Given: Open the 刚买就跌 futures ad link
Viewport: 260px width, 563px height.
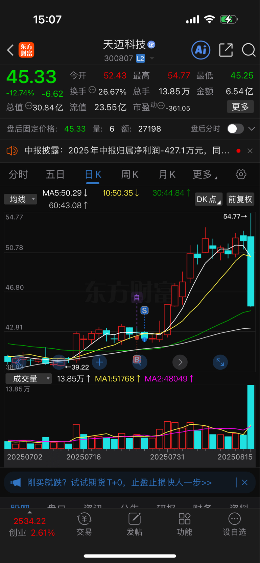Looking at the screenshot, I should [119, 483].
